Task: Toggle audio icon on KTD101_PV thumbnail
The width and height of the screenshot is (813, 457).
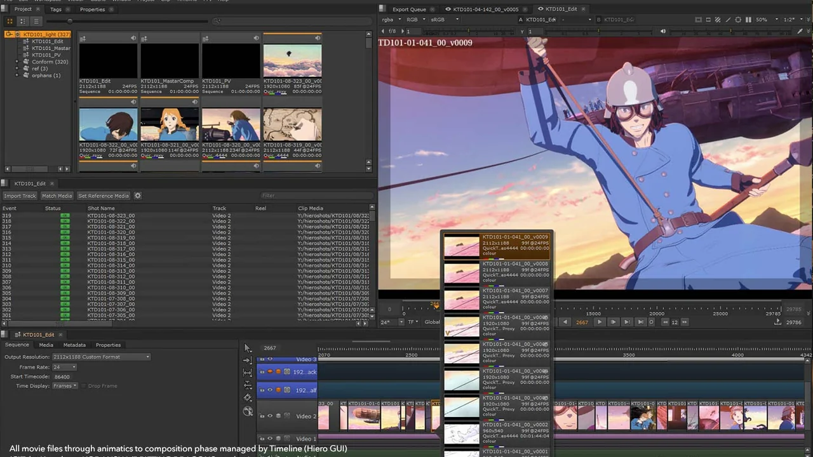Action: click(257, 39)
